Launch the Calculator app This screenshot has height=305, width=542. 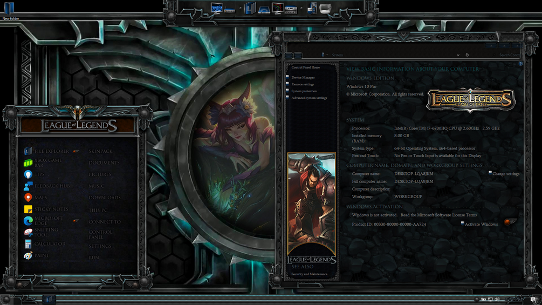tap(45, 244)
